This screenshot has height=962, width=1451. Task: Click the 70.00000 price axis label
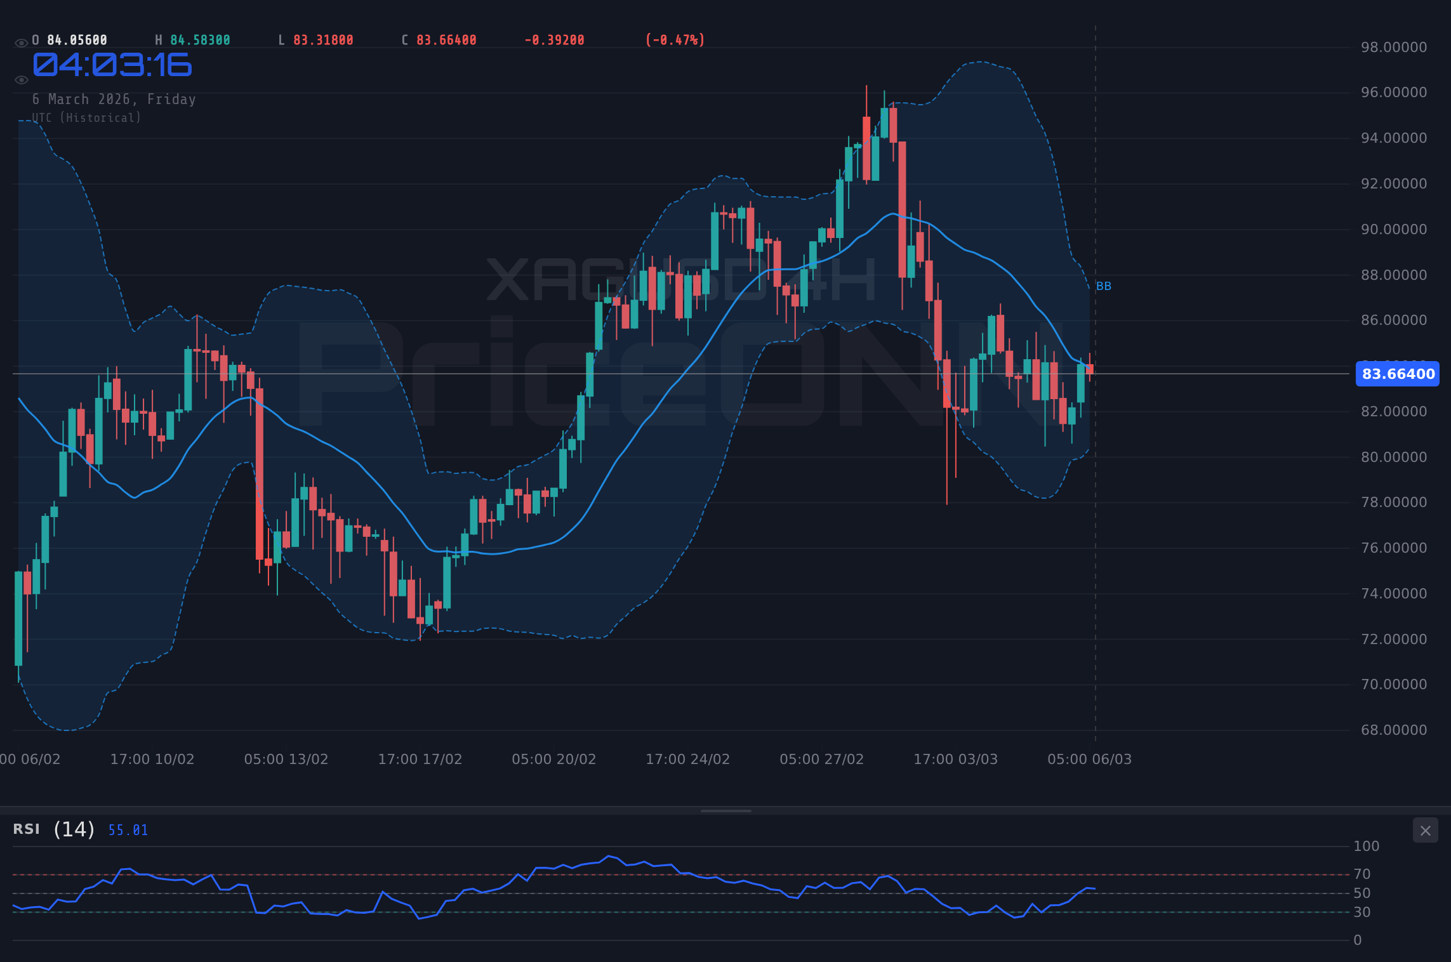pyautogui.click(x=1394, y=685)
